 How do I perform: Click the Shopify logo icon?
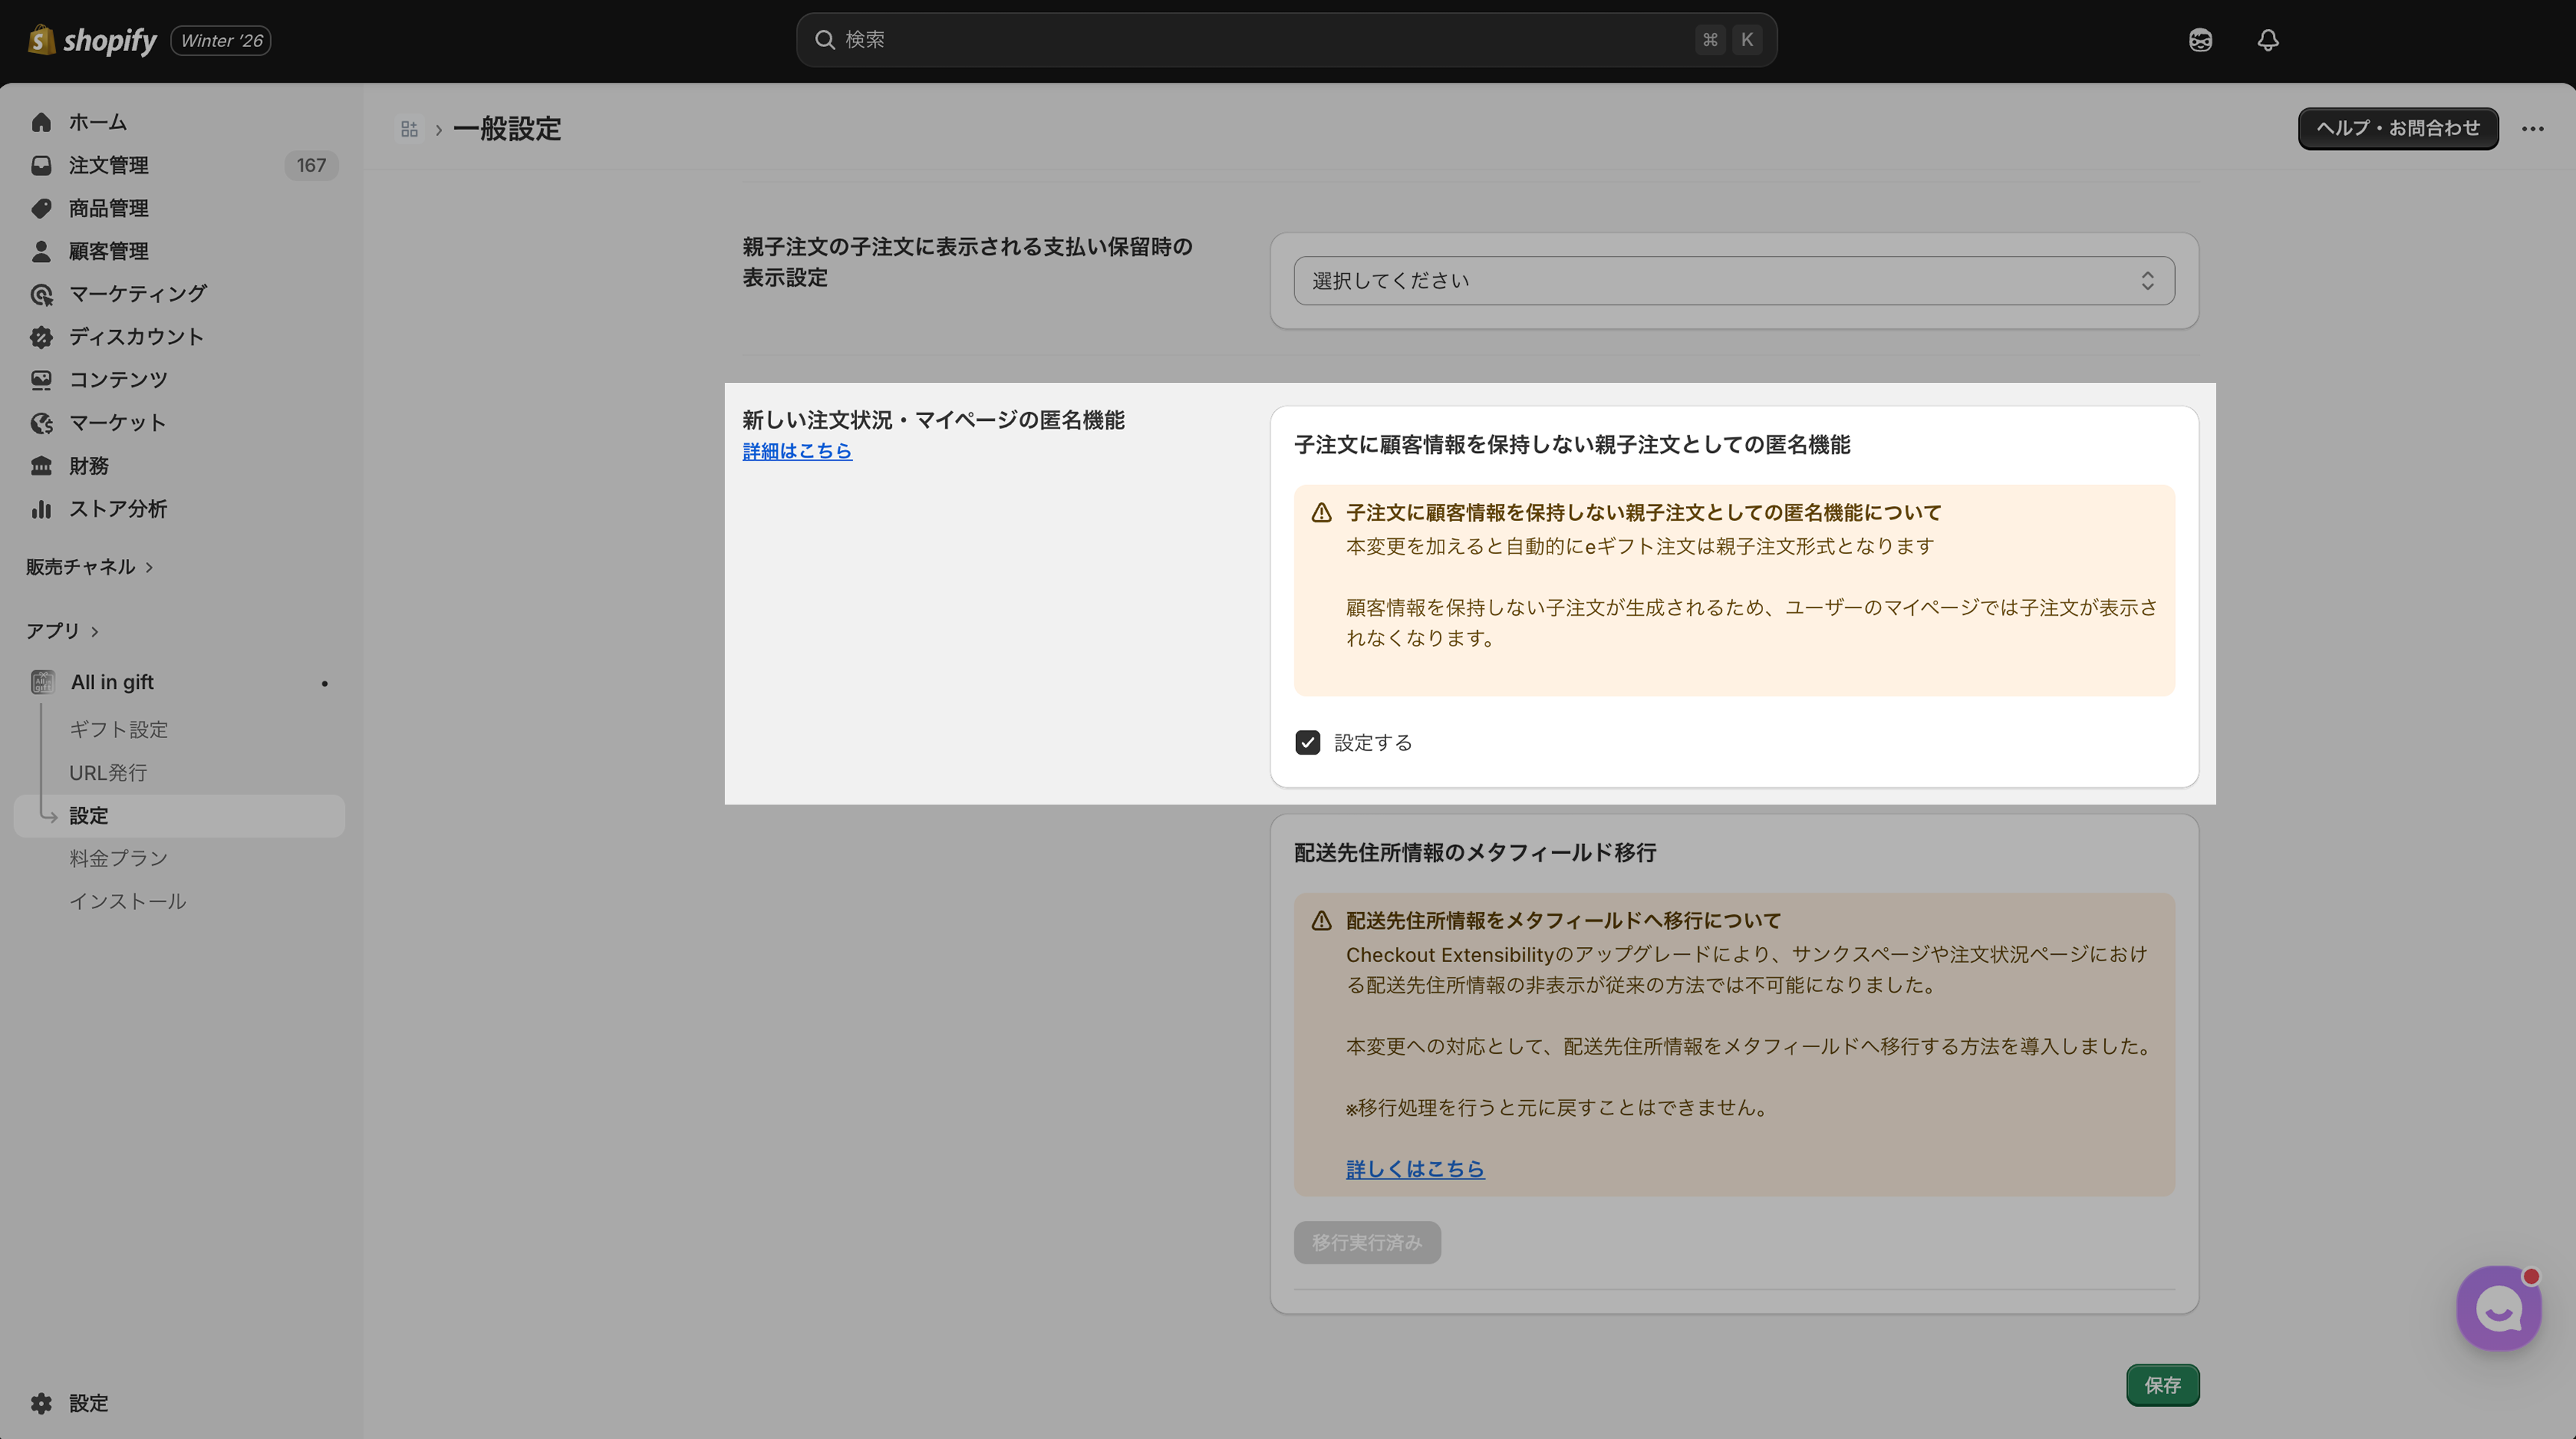(x=41, y=40)
